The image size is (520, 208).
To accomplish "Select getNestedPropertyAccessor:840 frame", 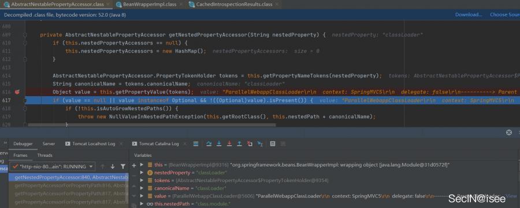I will [x=68, y=177].
